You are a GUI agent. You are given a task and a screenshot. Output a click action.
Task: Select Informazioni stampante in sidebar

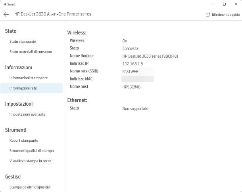29,78
